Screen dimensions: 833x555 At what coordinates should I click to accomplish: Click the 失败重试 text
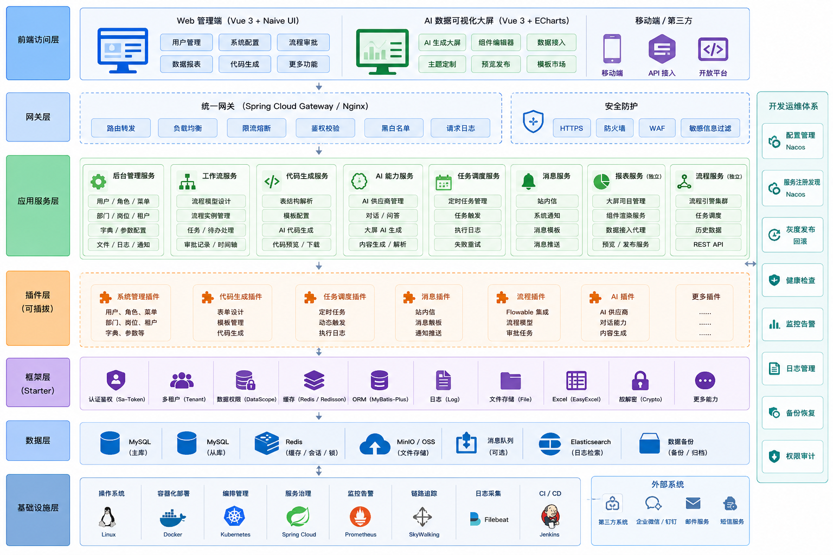point(467,244)
